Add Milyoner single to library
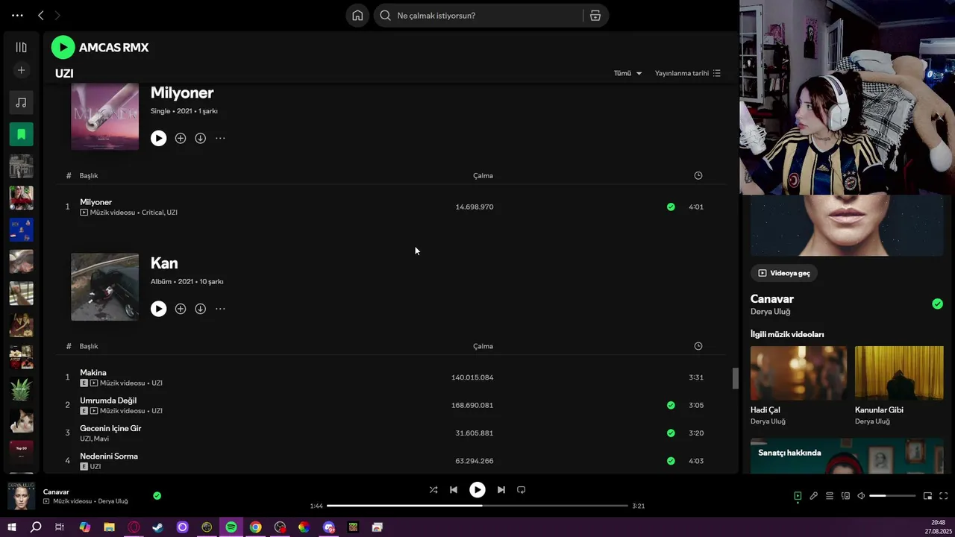 point(181,138)
